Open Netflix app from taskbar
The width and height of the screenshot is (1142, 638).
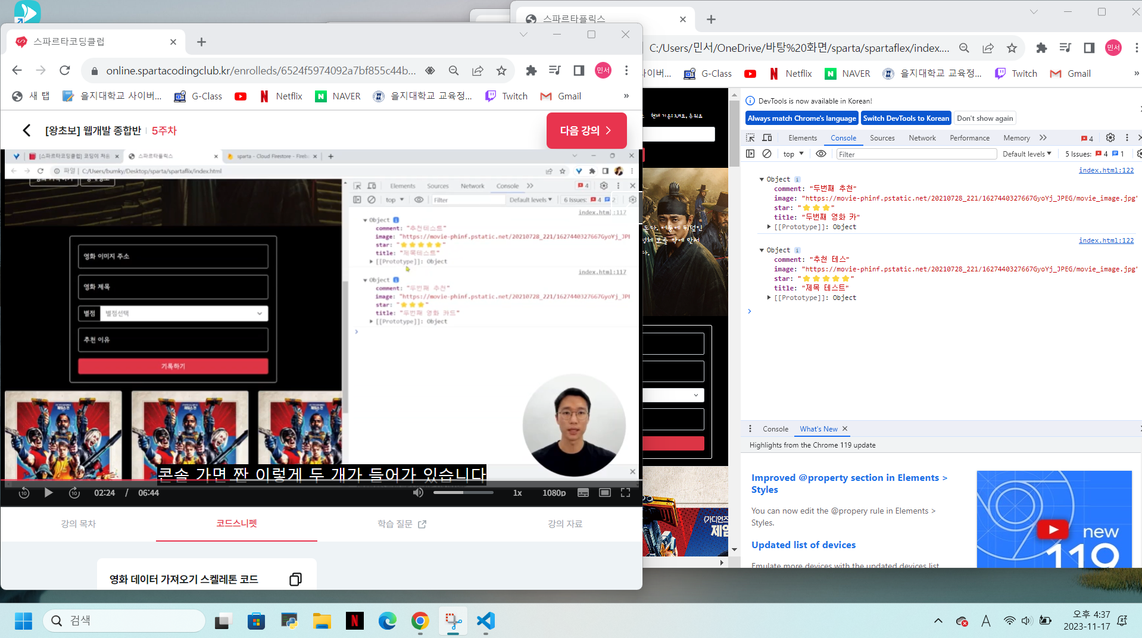point(355,621)
